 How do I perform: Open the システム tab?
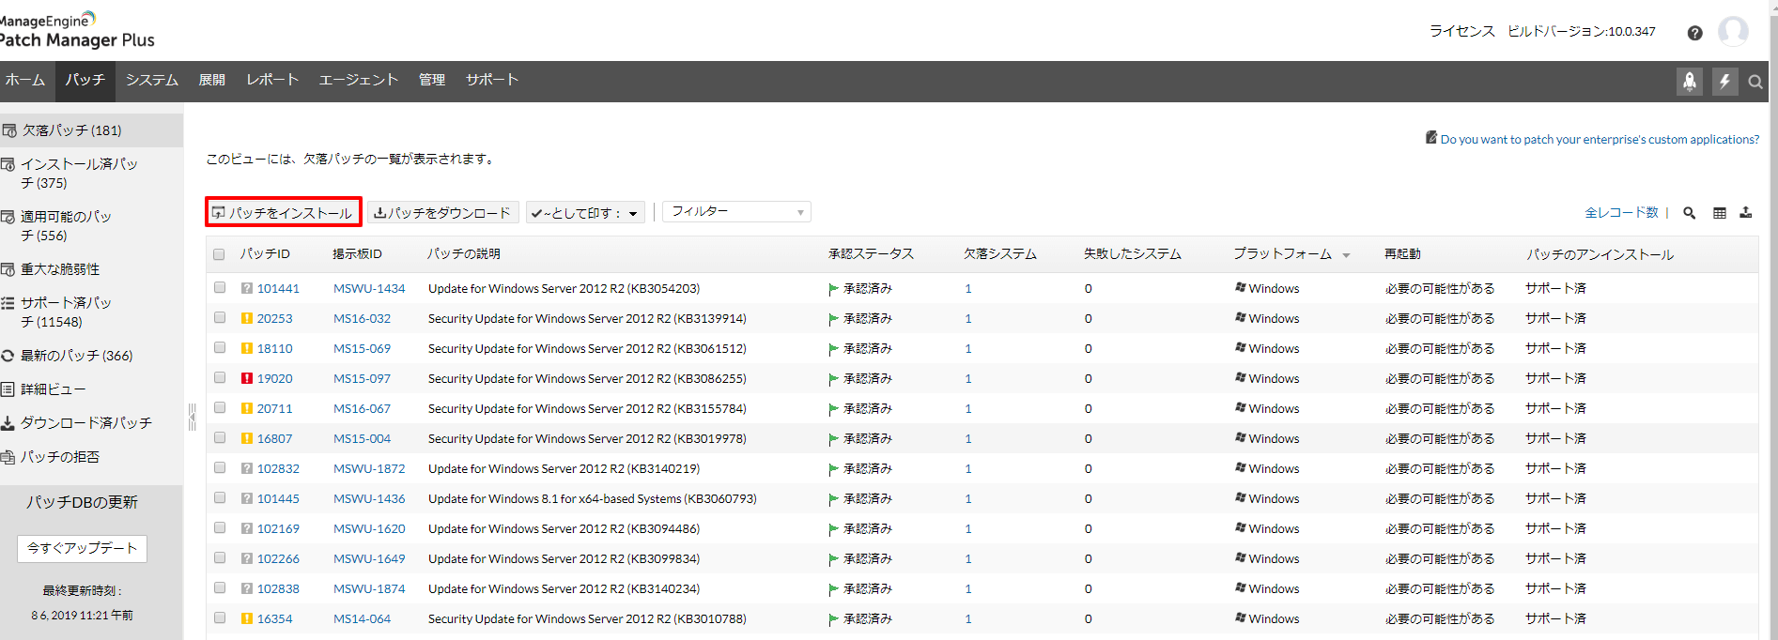click(151, 81)
